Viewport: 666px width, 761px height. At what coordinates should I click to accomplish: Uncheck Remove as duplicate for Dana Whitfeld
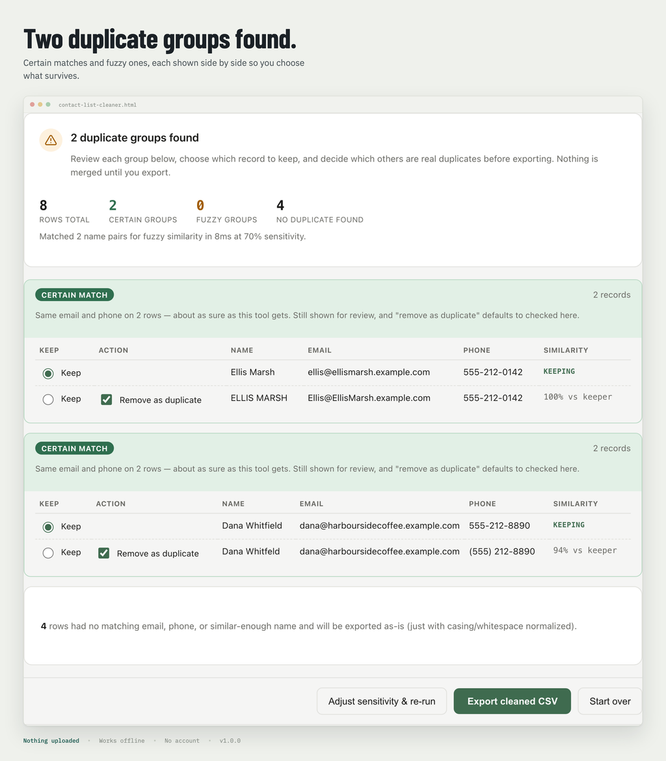pyautogui.click(x=103, y=553)
